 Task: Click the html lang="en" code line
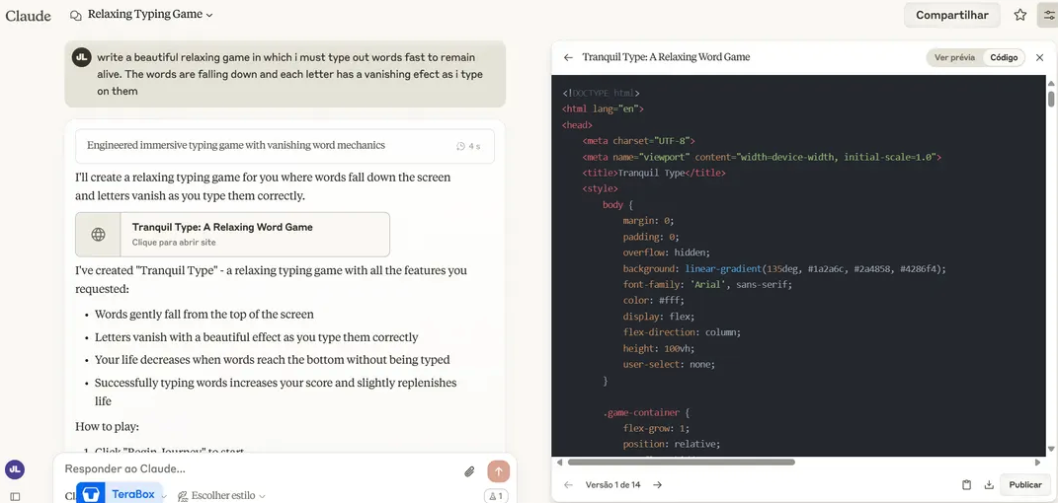603,109
